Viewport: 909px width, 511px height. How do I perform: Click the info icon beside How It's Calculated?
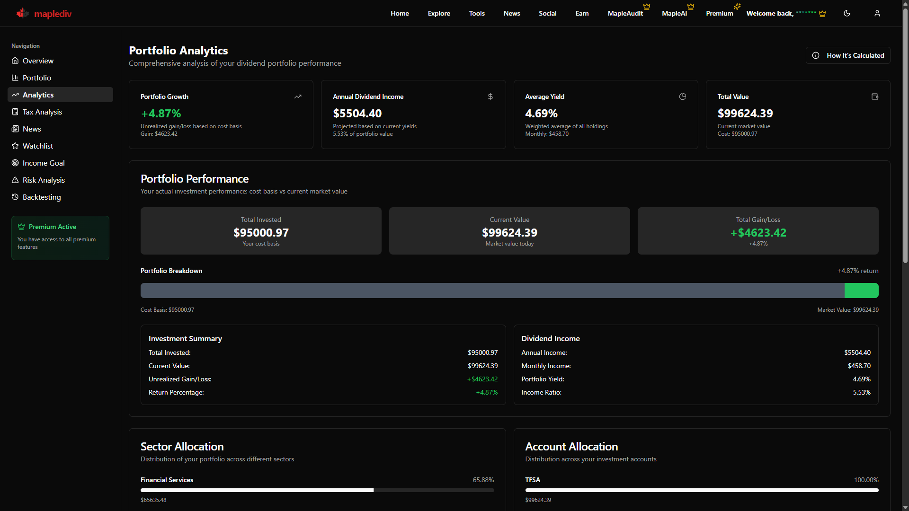coord(816,55)
